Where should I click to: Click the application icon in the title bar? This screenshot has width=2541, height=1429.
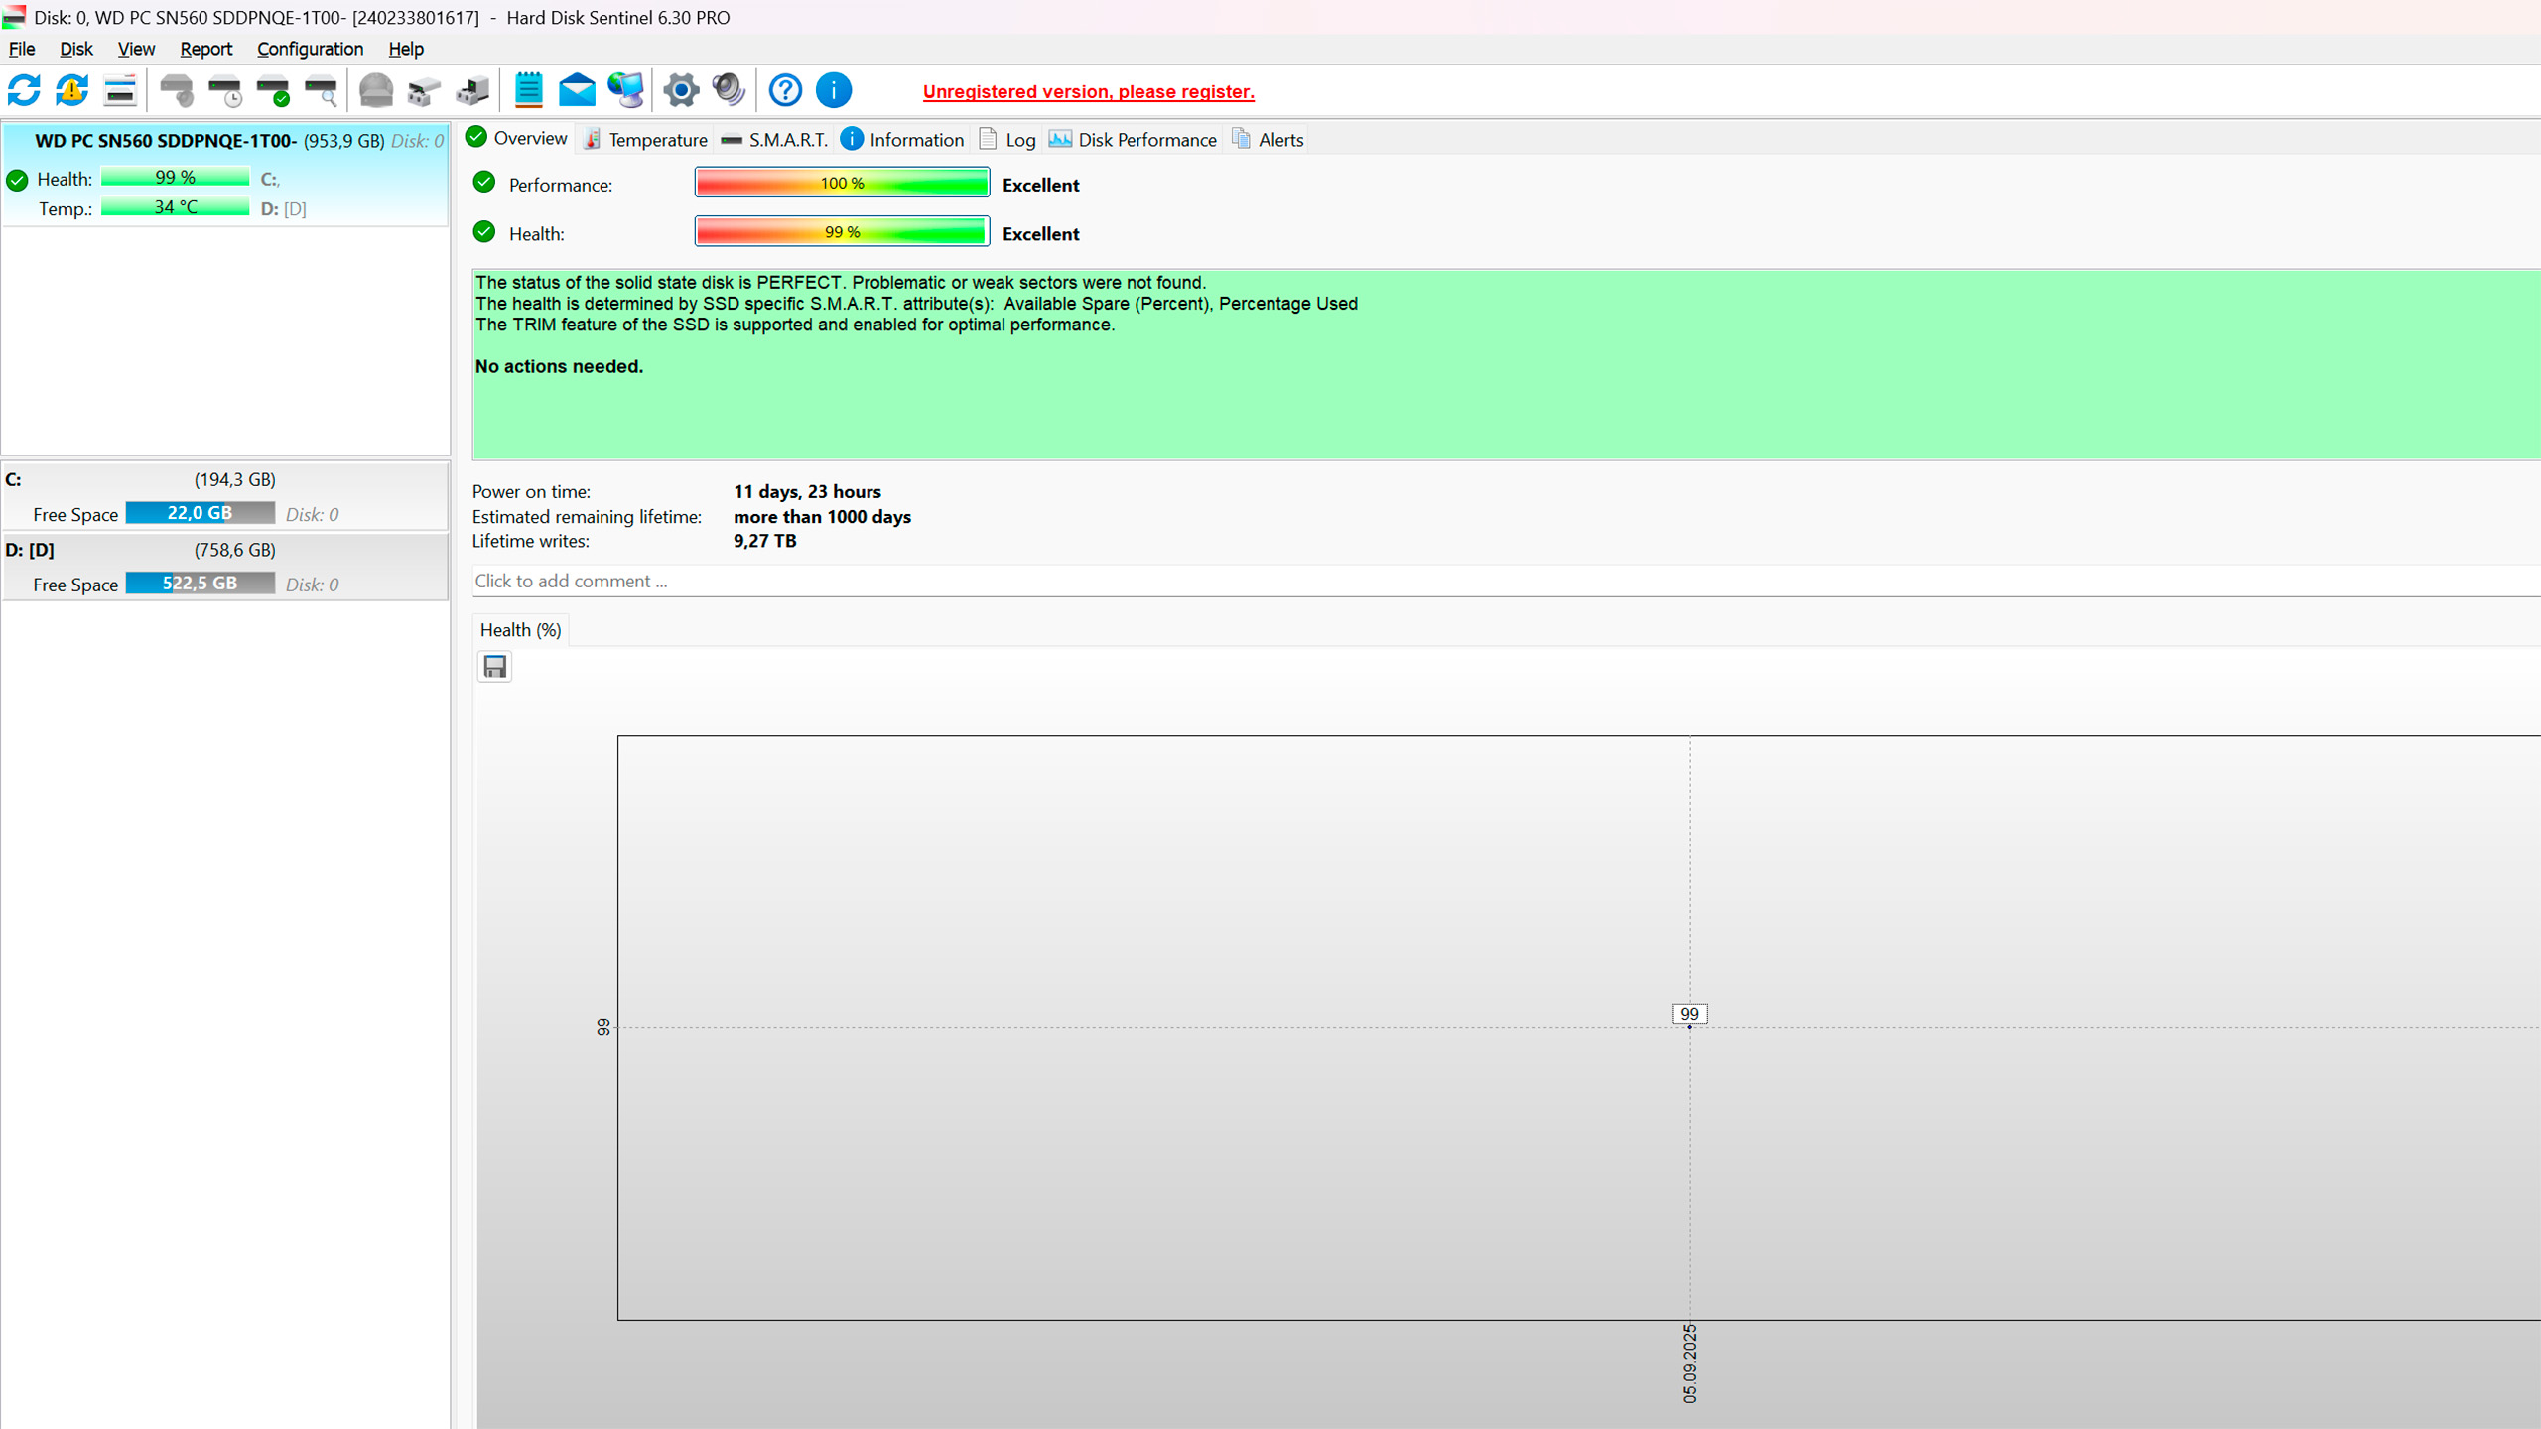[x=14, y=17]
